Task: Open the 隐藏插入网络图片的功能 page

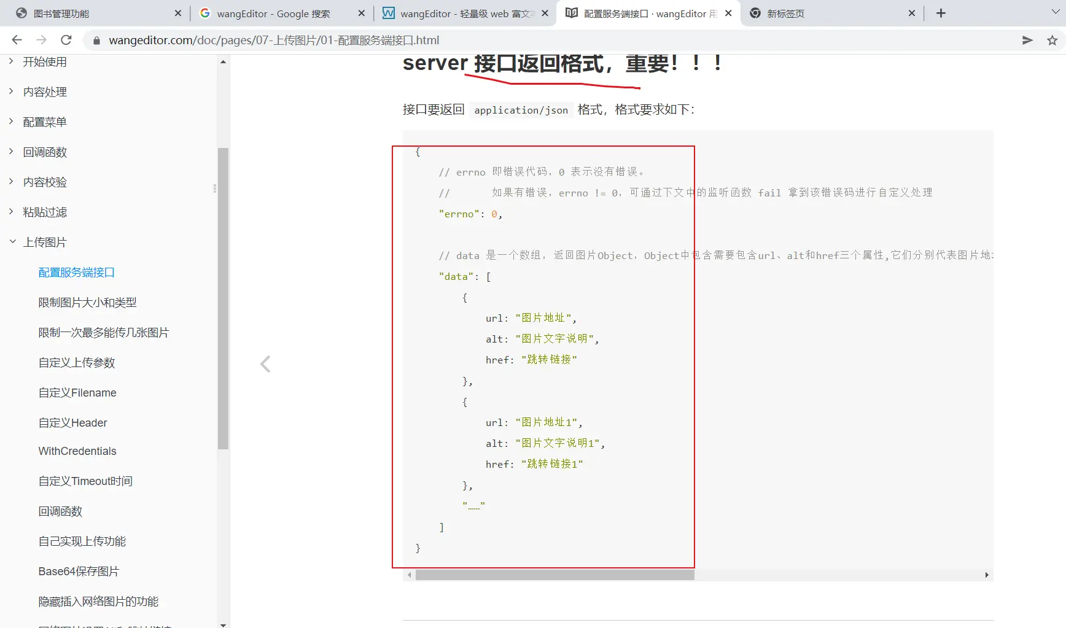Action: (x=98, y=602)
